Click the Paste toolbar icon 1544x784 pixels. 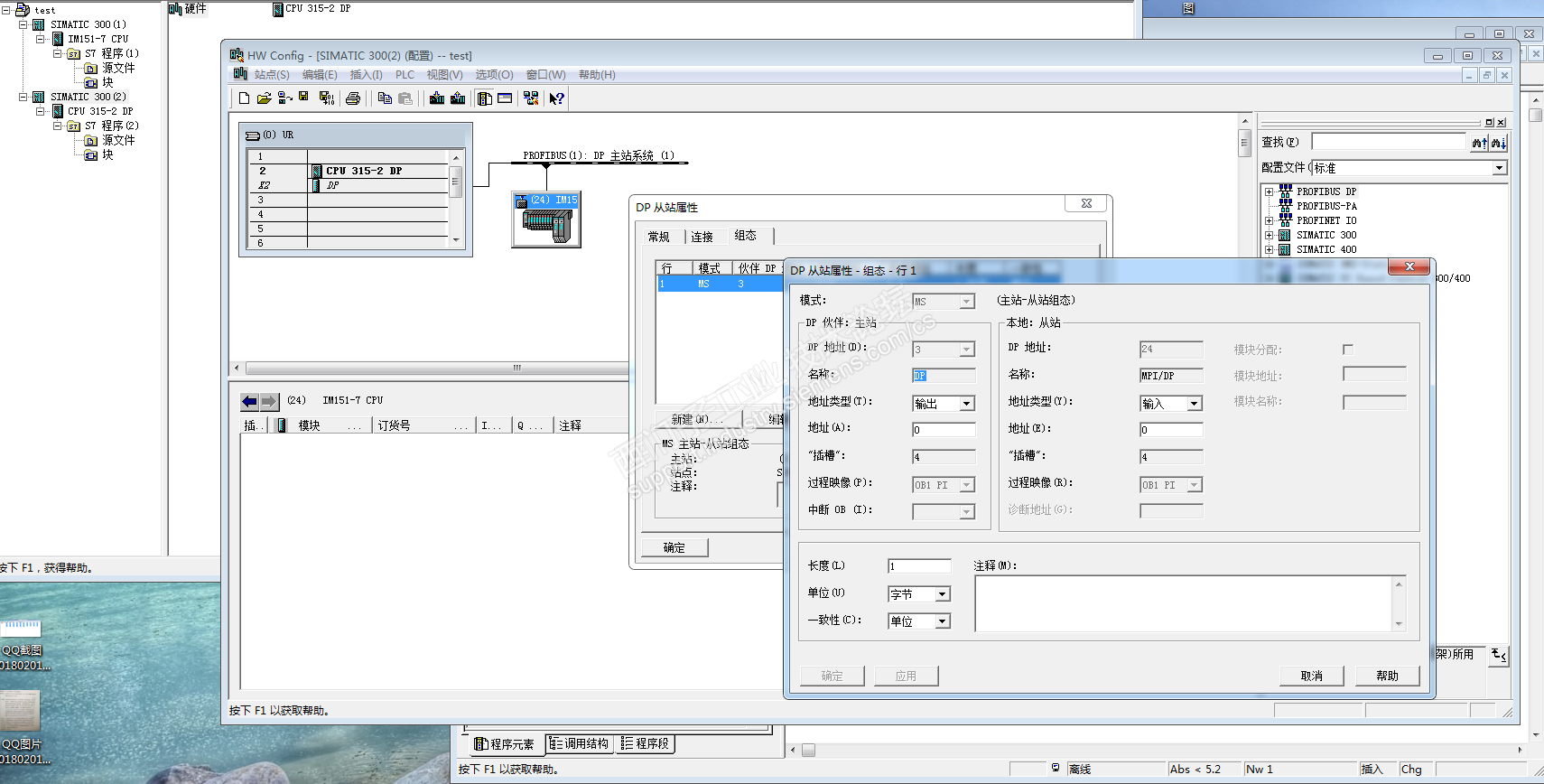pyautogui.click(x=405, y=98)
